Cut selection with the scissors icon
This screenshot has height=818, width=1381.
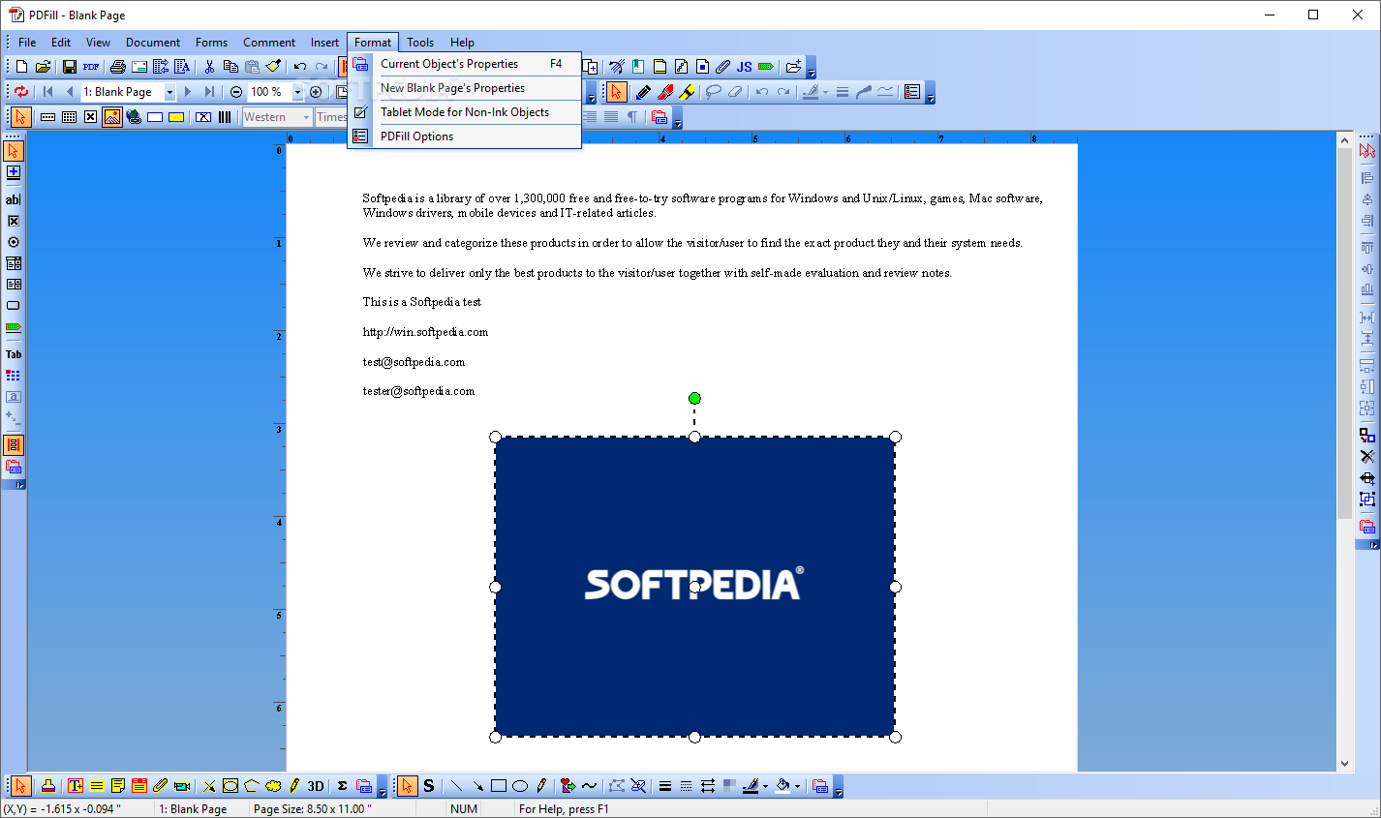pos(209,67)
